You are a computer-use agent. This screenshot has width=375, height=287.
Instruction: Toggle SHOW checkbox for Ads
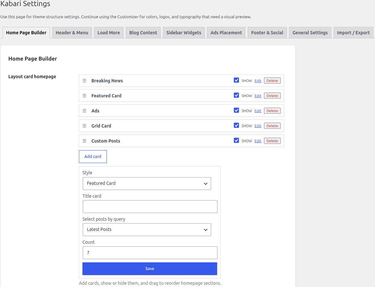pyautogui.click(x=236, y=110)
